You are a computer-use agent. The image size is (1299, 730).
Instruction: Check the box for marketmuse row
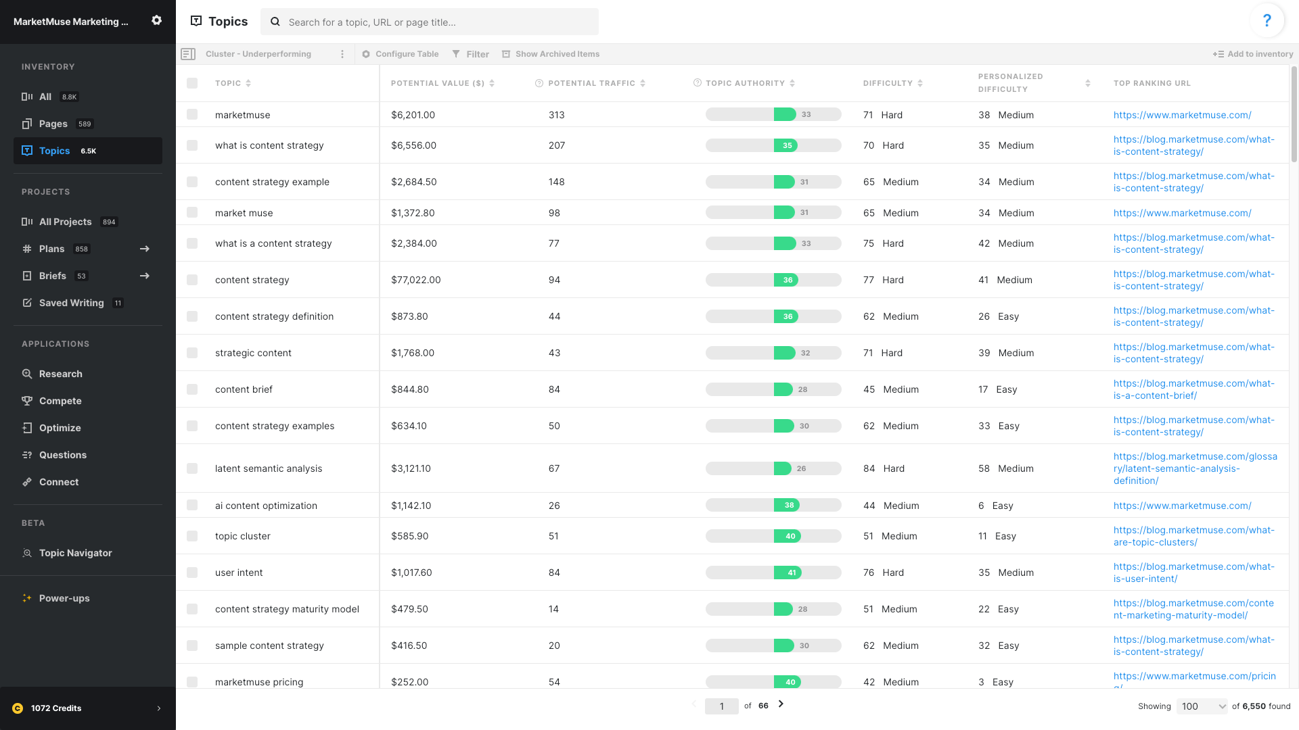[x=192, y=115]
